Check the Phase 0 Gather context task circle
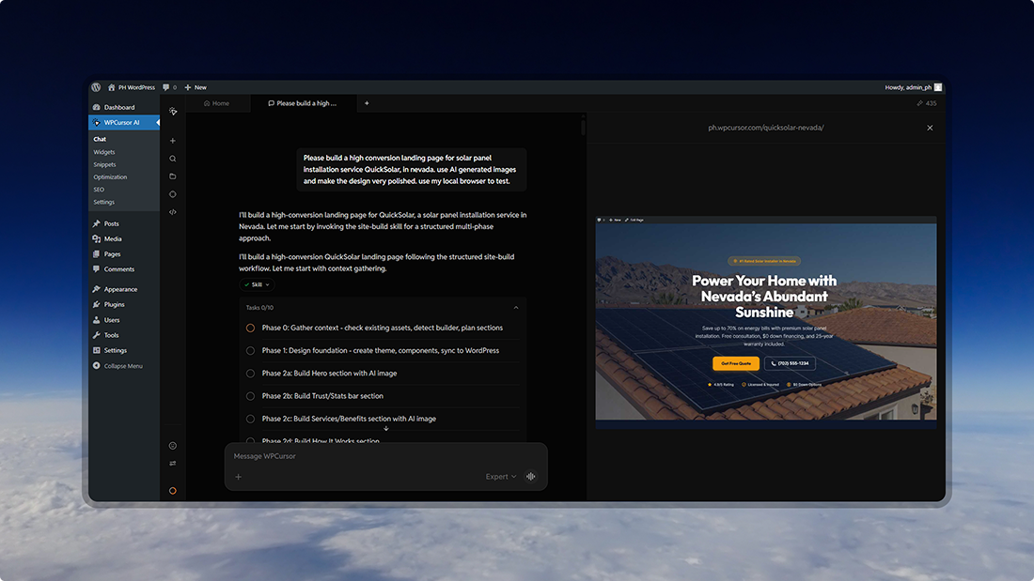 [x=250, y=328]
